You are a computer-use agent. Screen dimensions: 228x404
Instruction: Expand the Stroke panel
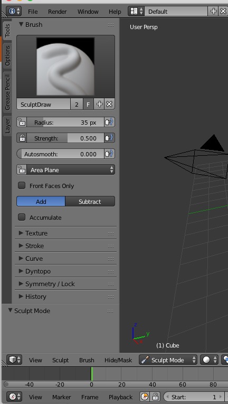[x=21, y=246]
